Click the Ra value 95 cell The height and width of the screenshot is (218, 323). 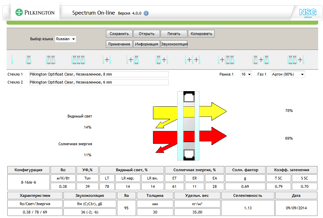click(x=126, y=208)
